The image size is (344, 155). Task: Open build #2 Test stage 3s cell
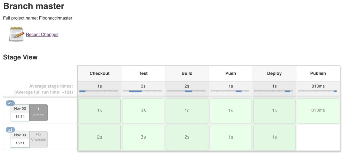click(x=143, y=111)
